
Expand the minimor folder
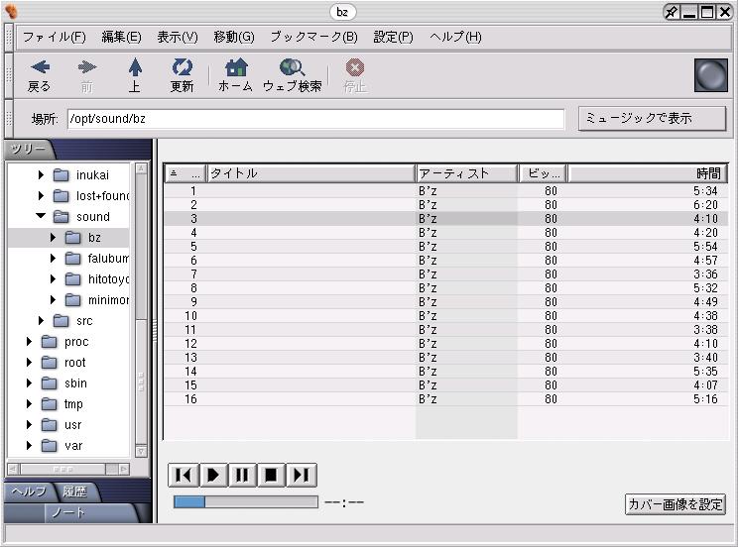tap(53, 299)
